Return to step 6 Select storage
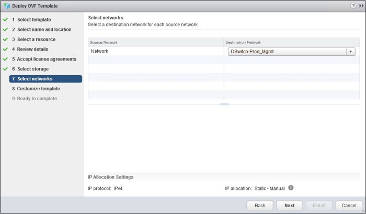Viewport: 366px width, 214px height. [x=33, y=69]
